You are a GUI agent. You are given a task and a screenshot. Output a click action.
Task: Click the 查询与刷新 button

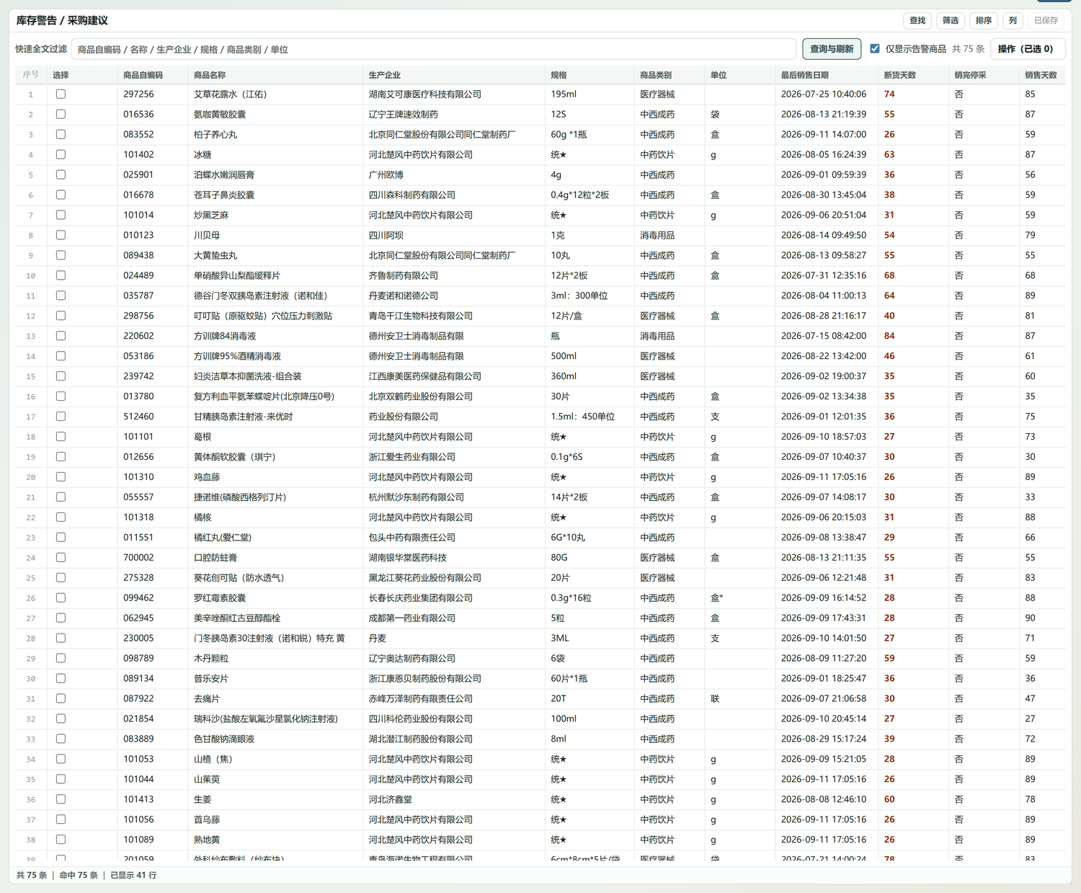(x=832, y=49)
